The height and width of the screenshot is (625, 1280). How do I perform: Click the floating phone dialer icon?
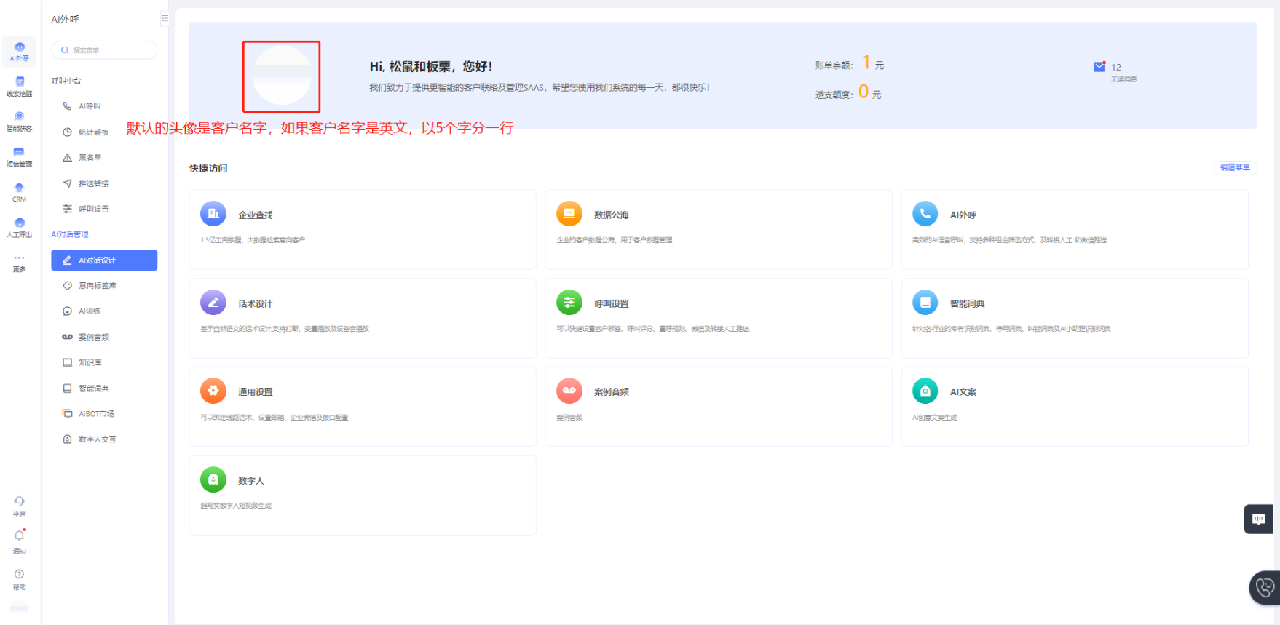pyautogui.click(x=1265, y=587)
